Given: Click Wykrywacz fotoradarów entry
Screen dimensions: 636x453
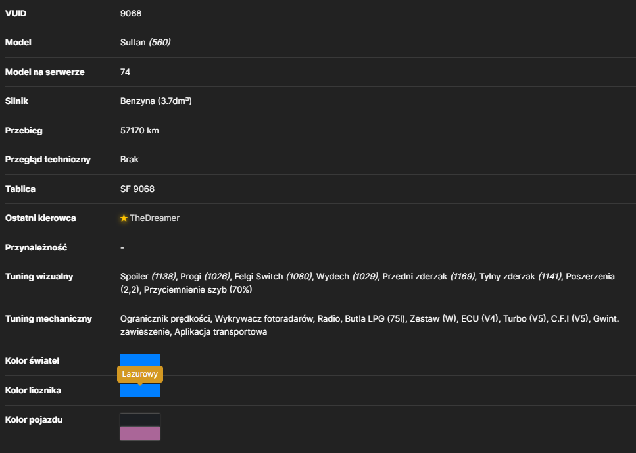Looking at the screenshot, I should (264, 319).
